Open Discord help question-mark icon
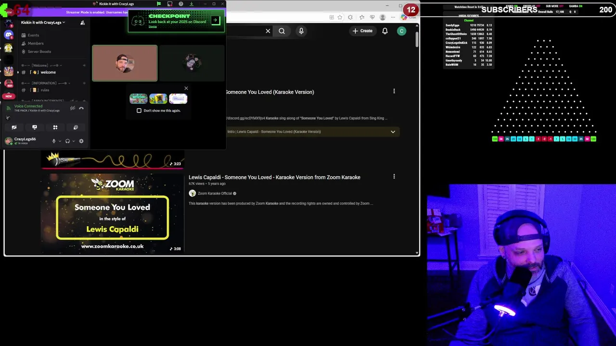This screenshot has width=616, height=346. click(181, 4)
